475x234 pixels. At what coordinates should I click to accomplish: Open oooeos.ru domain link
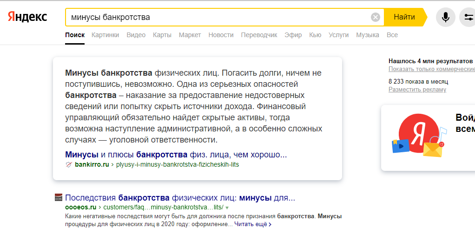[80, 208]
